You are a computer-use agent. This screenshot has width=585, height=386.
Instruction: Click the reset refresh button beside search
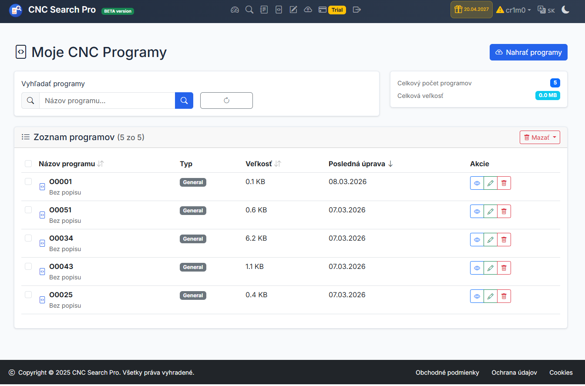tap(226, 101)
